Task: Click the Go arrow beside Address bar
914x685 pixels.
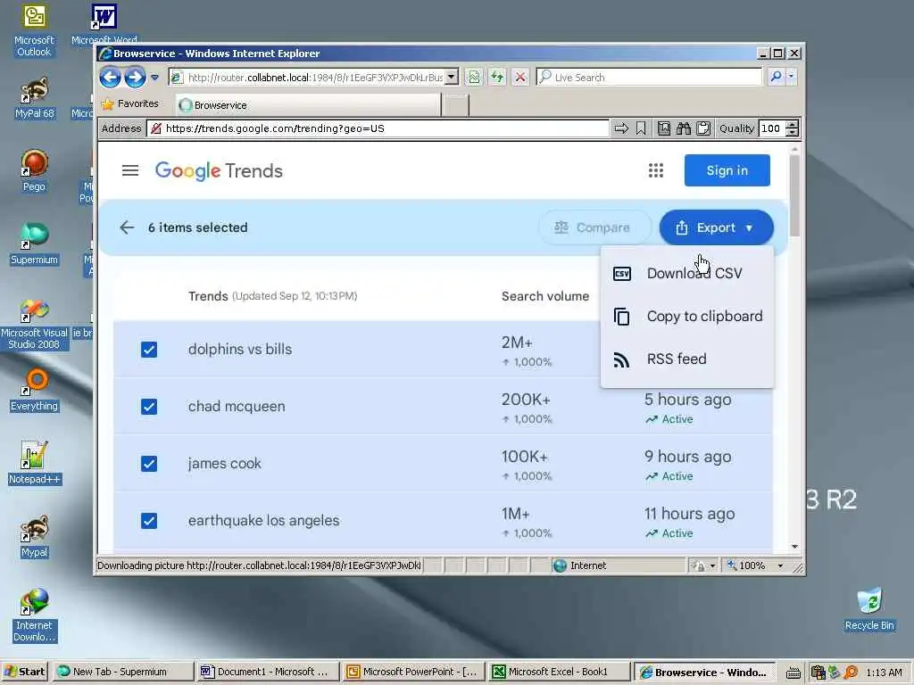Action: (x=621, y=128)
